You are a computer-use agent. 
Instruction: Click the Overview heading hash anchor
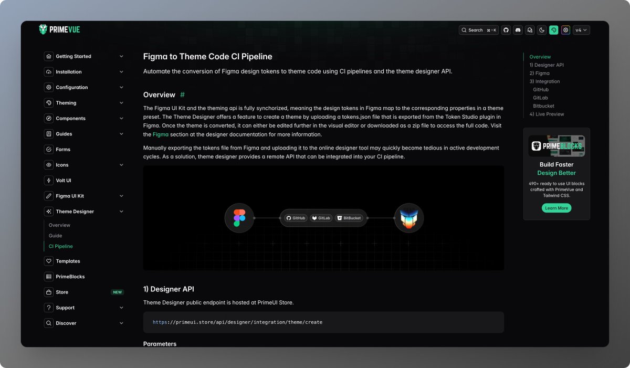pos(182,95)
